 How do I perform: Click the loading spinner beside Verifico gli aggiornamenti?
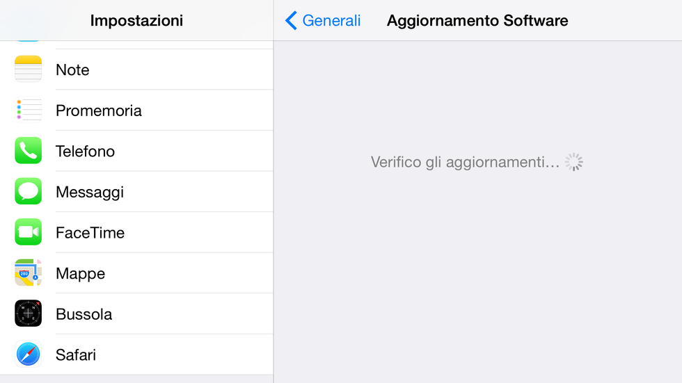pos(574,162)
